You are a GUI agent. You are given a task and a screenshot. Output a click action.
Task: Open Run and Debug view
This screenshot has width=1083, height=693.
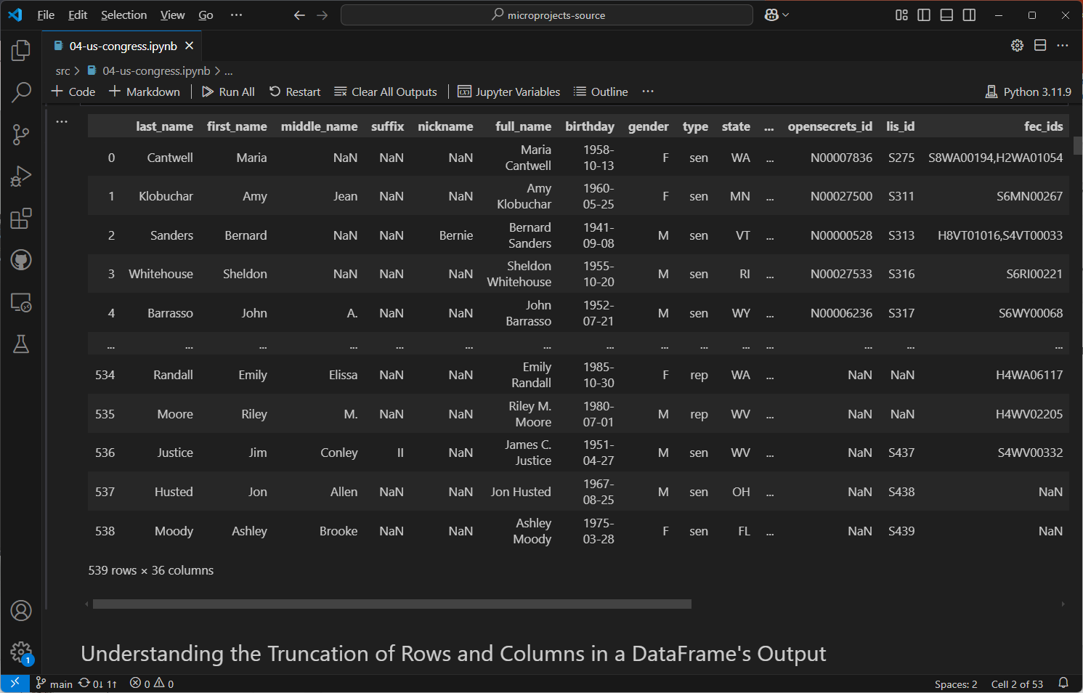click(21, 177)
